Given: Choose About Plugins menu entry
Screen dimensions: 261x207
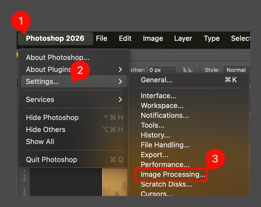Looking at the screenshot, I should (74, 70).
